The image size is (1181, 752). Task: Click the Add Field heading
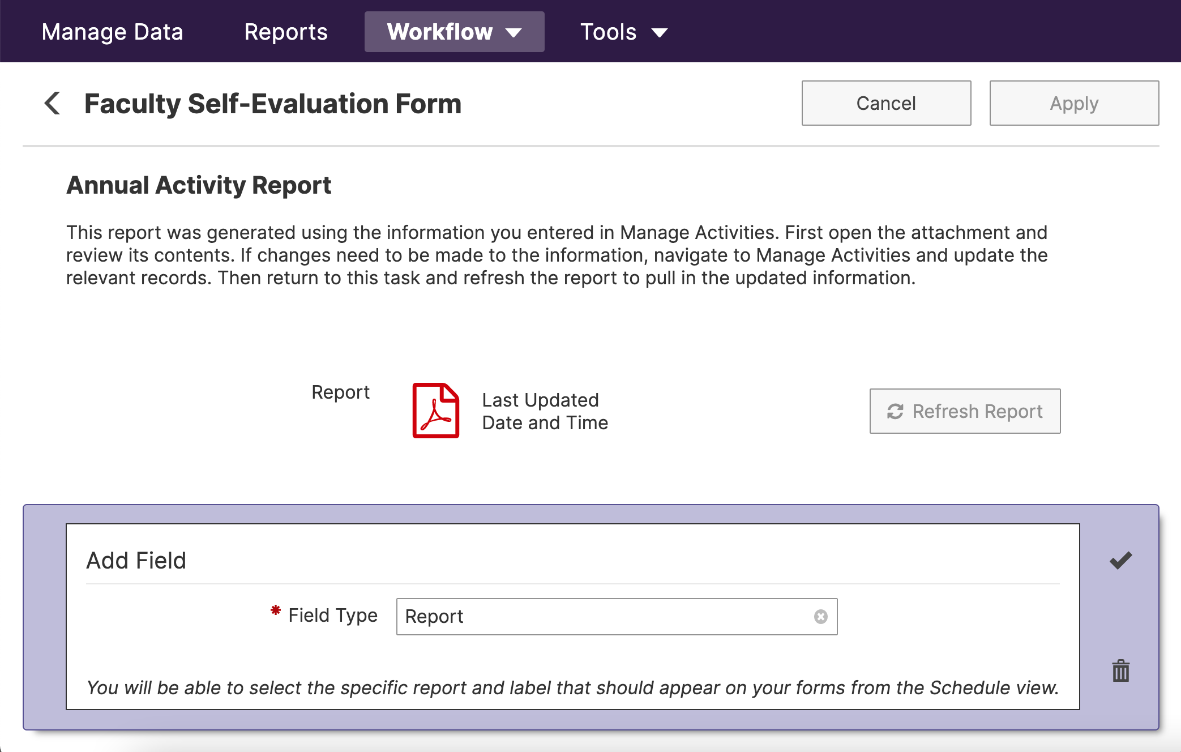[136, 561]
